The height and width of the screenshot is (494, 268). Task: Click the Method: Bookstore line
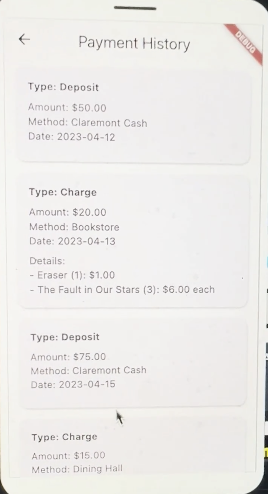(74, 227)
